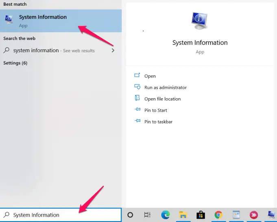
Task: Click the Cortana circle icon in taskbar
Action: (130, 215)
